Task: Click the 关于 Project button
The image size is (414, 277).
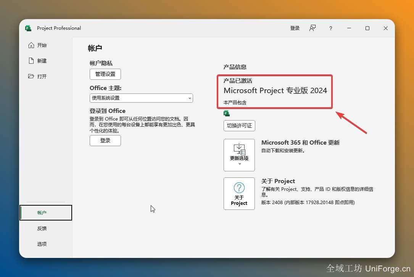Action: pos(239,193)
